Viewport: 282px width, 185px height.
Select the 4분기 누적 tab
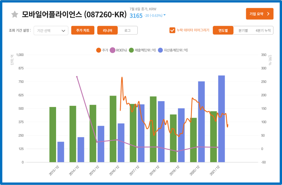(263, 30)
